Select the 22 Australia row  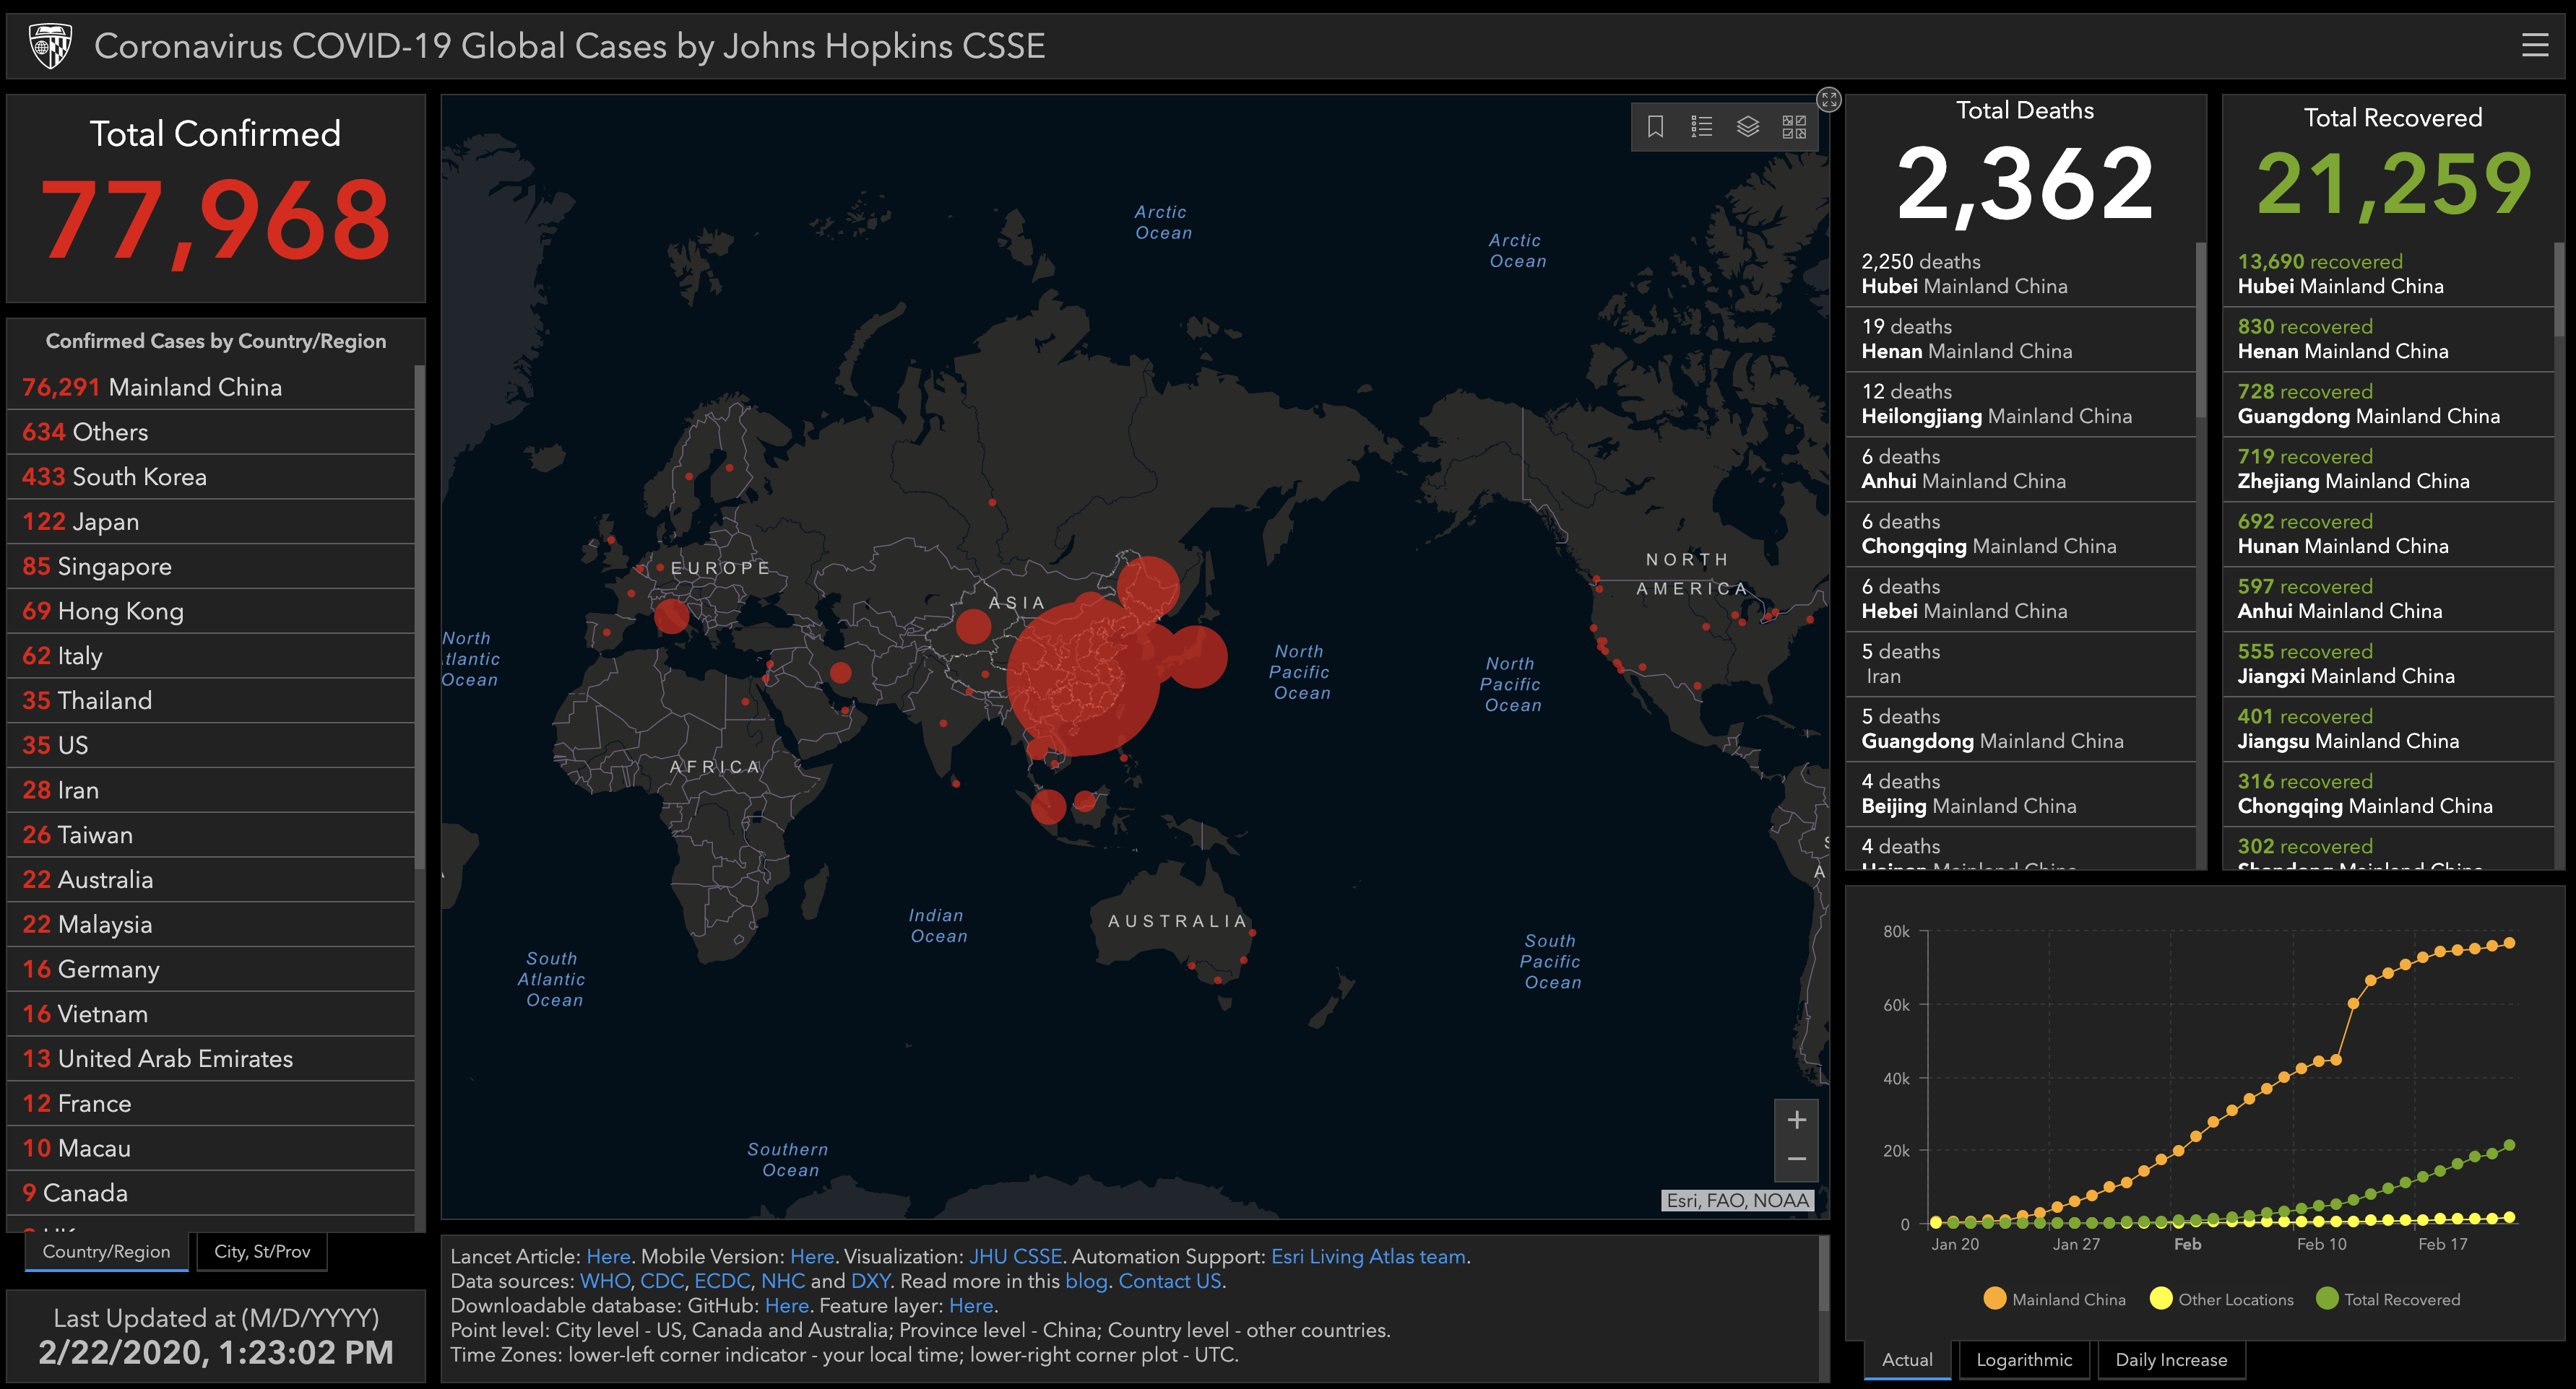coord(211,879)
